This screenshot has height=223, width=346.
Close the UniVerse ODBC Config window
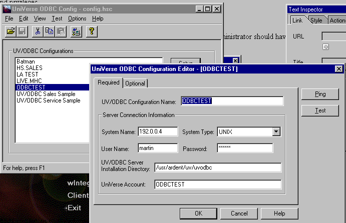click(x=217, y=9)
